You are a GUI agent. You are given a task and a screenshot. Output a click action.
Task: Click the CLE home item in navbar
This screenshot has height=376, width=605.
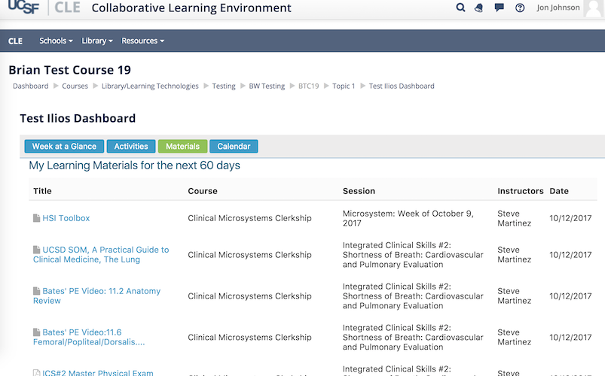(x=15, y=41)
